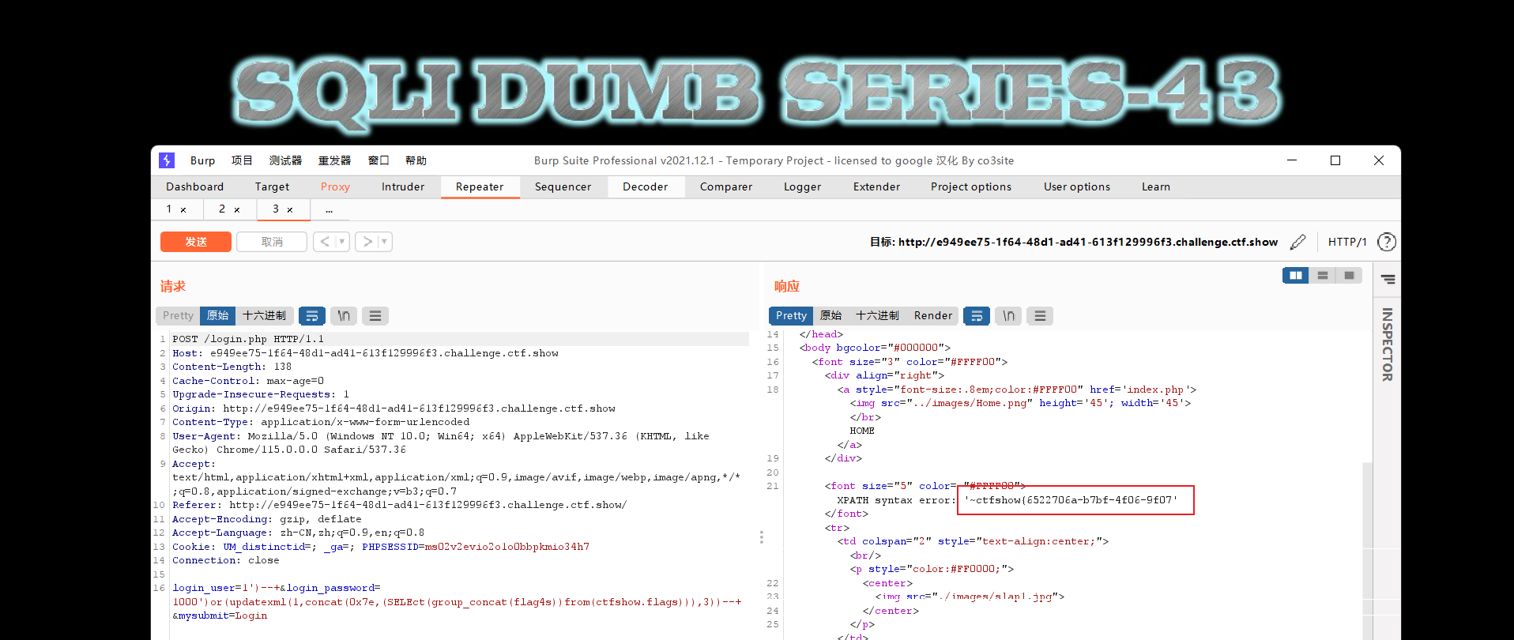
Task: Close Repeater request tab 2
Action: pyautogui.click(x=237, y=209)
